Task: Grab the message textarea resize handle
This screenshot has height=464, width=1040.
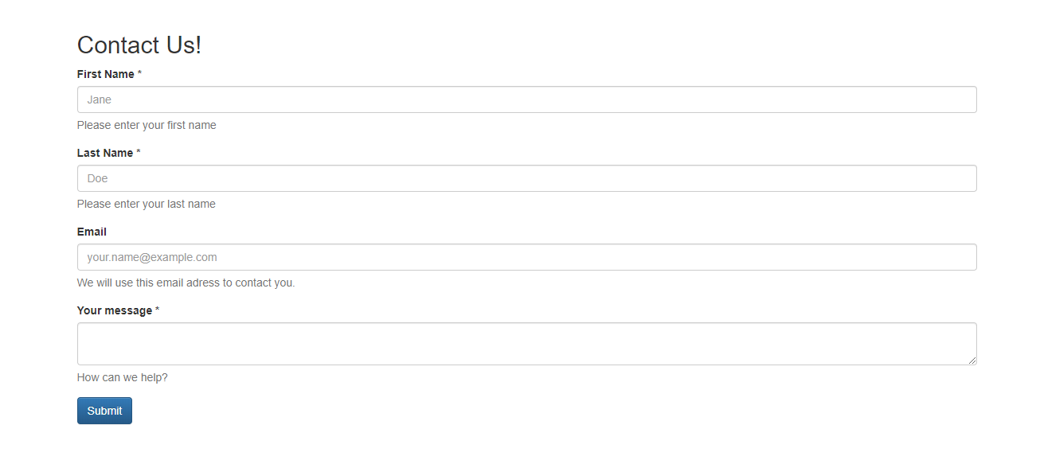Action: point(972,361)
